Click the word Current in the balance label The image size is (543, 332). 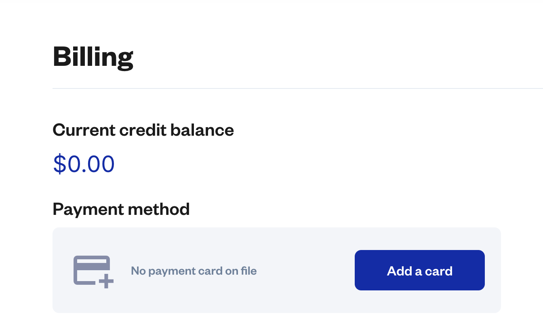(84, 130)
